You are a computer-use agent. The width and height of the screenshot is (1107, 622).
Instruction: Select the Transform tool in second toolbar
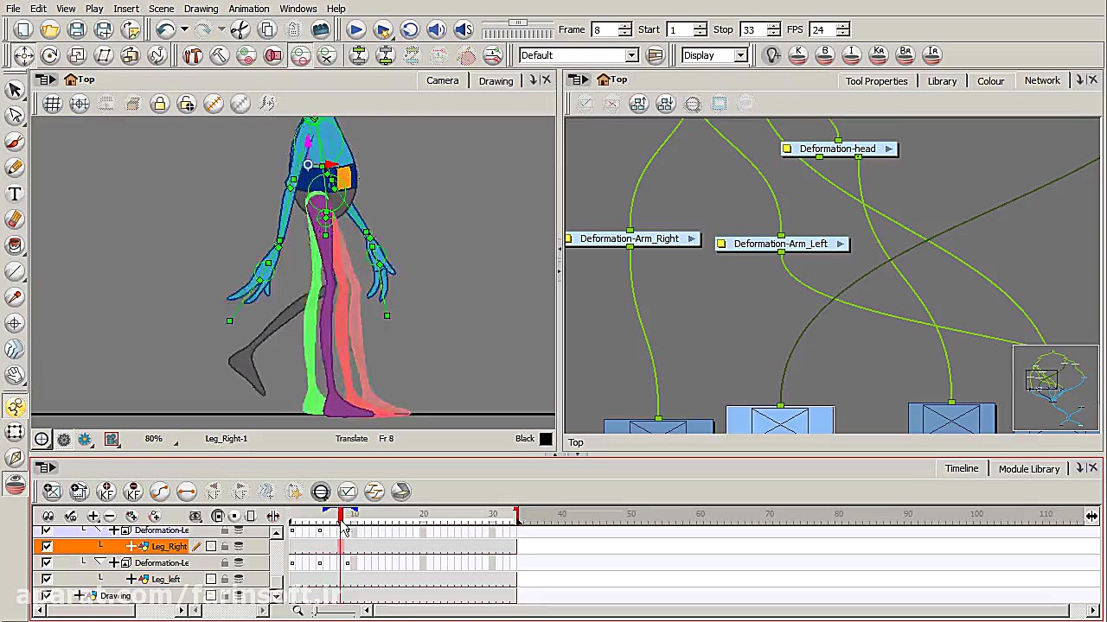coord(23,55)
